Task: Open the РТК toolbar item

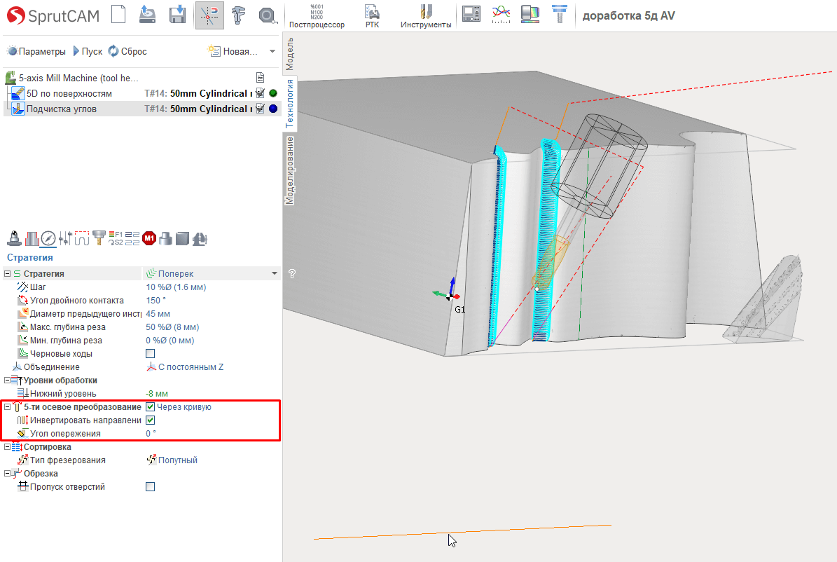Action: (372, 15)
